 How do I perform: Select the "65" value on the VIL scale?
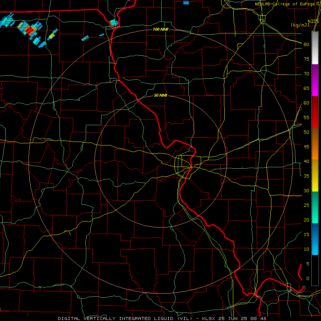click(x=306, y=88)
